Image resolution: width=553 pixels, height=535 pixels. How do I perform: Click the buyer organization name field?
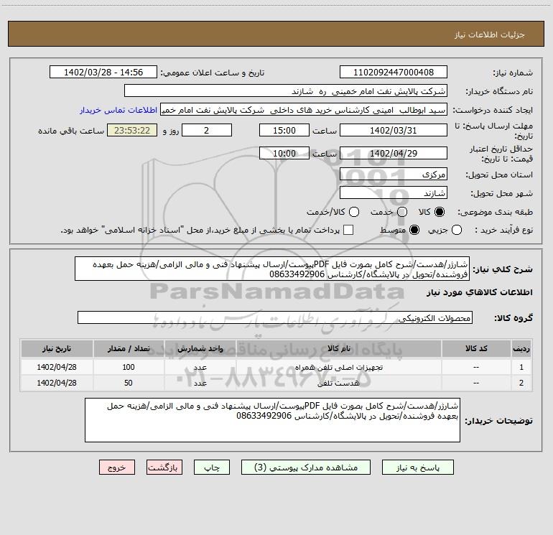tap(286, 91)
